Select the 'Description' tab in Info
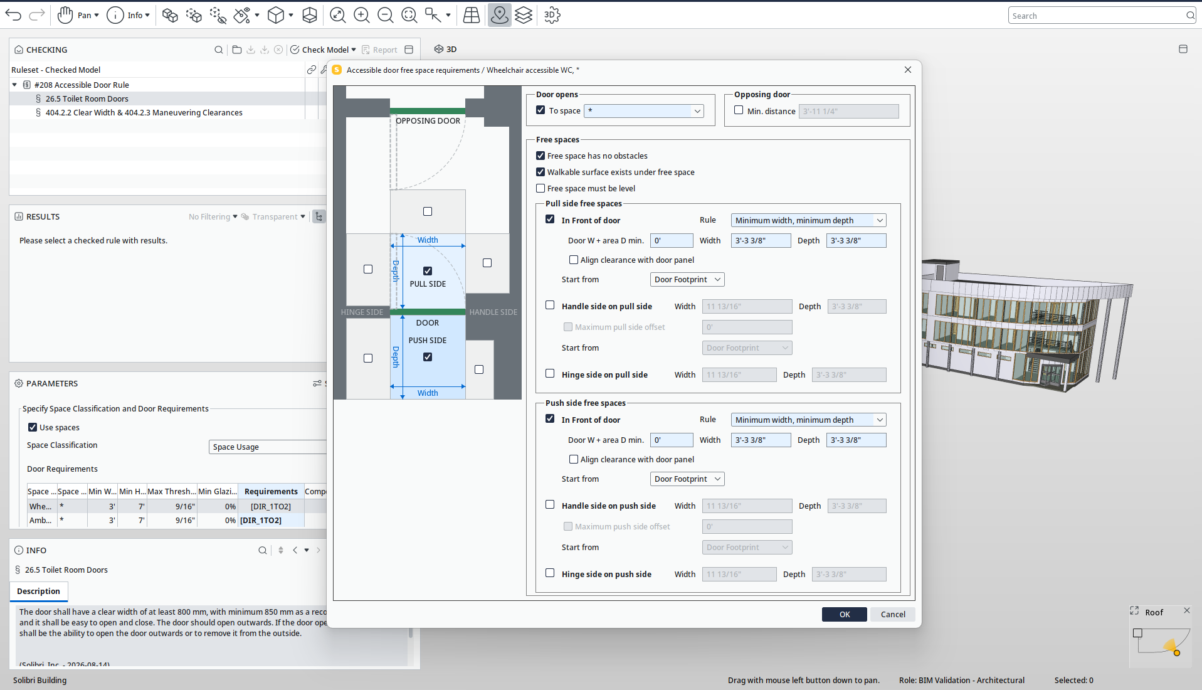This screenshot has height=690, width=1202. (39, 591)
